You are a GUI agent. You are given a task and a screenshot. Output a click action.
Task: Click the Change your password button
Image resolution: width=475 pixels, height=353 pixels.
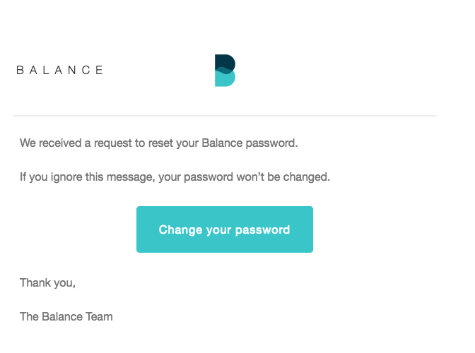coord(225,229)
